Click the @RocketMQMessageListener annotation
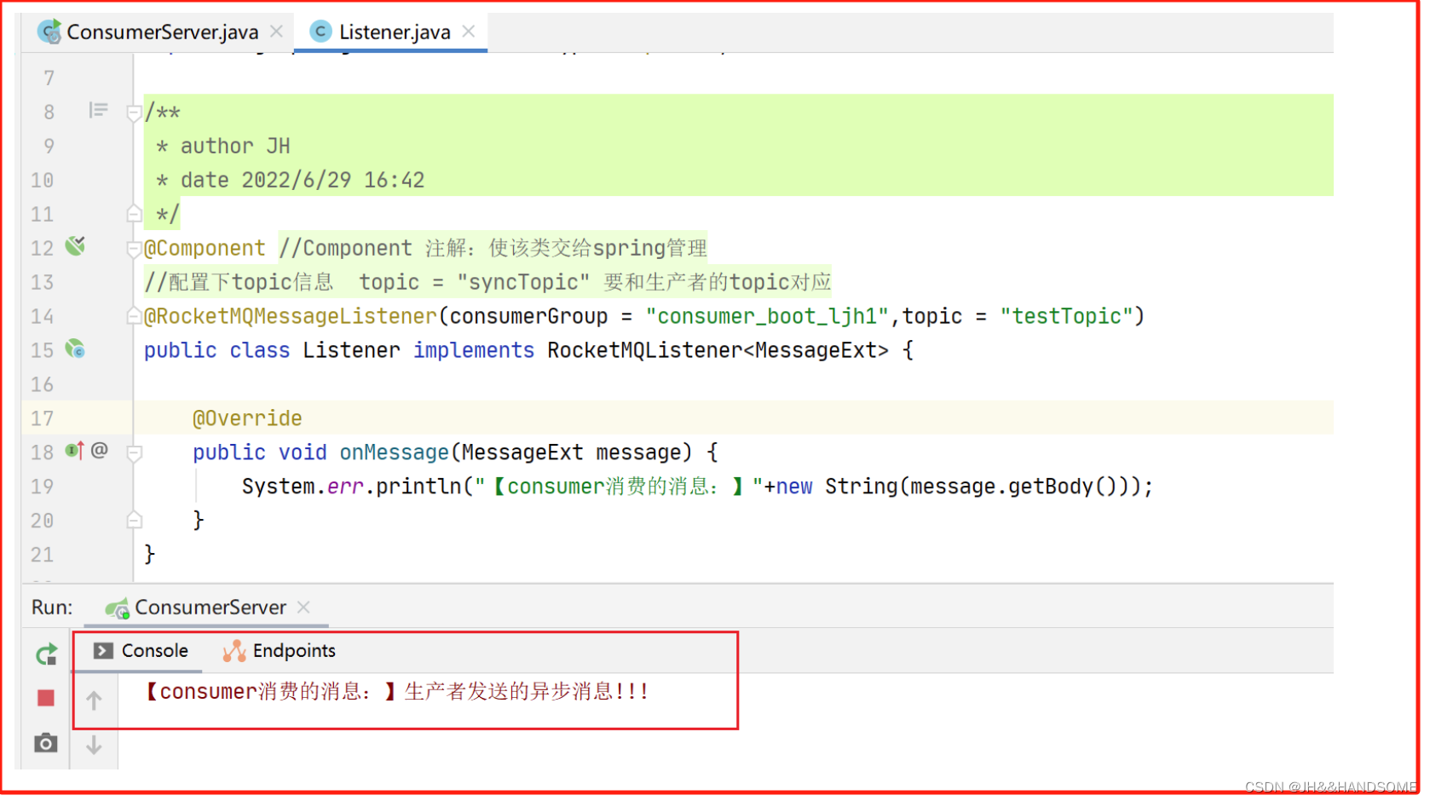The image size is (1430, 801). pos(290,317)
